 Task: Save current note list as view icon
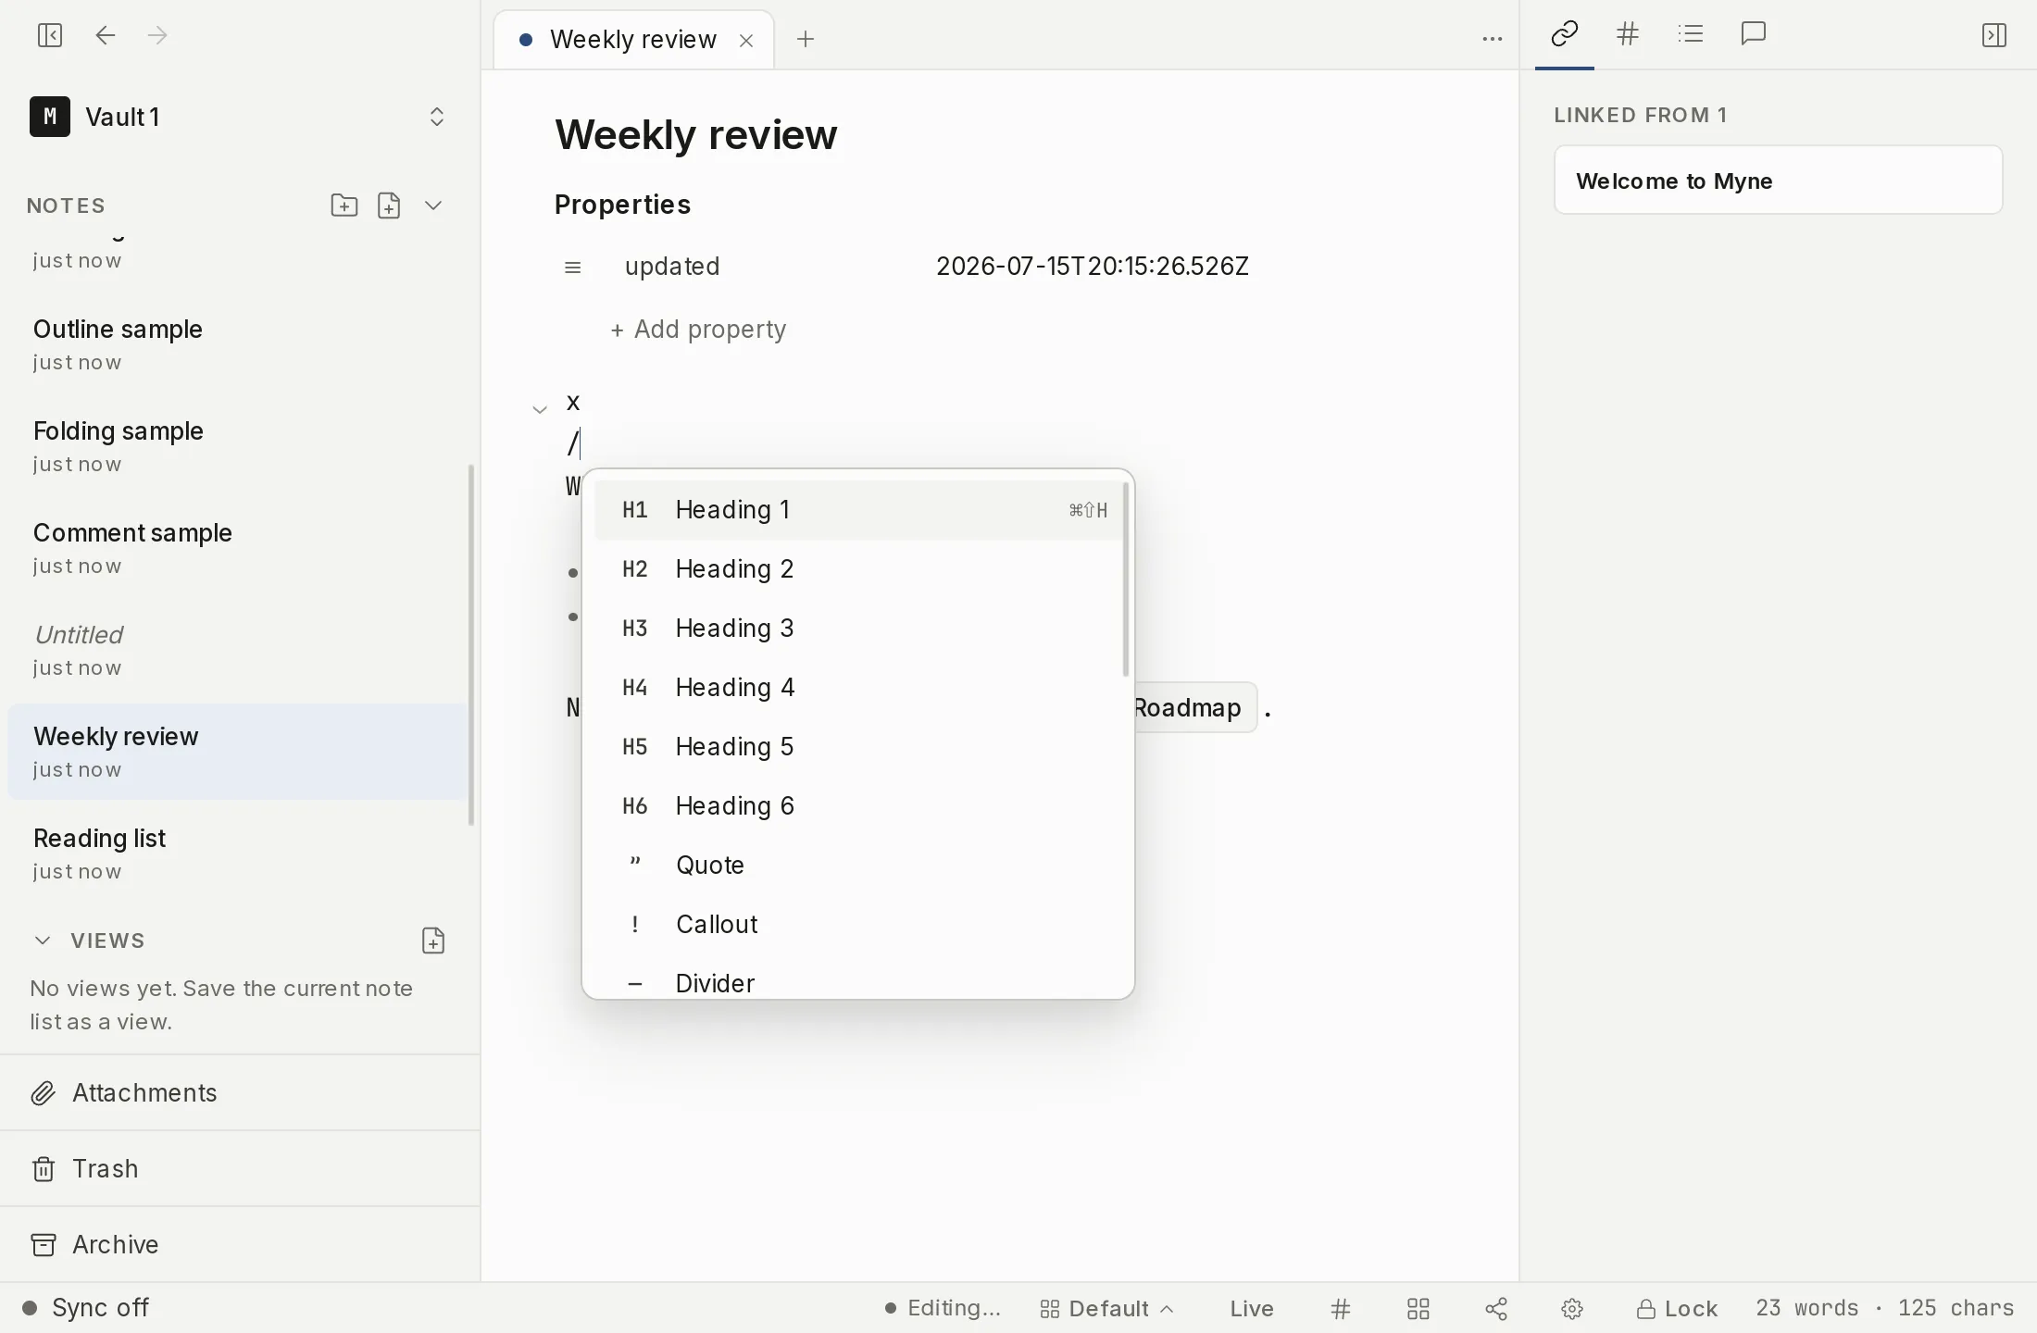point(433,941)
